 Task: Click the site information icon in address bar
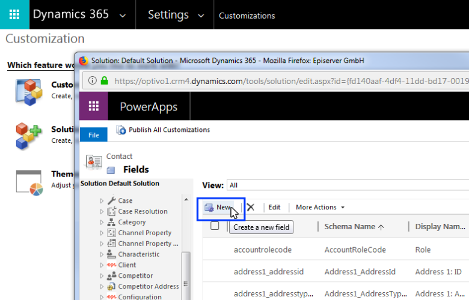click(92, 80)
